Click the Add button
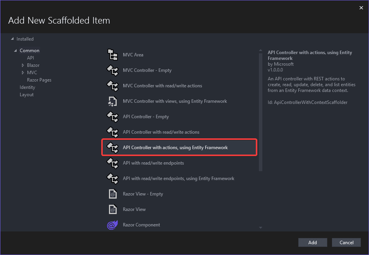Screen dimensions: 369x255 point(312,242)
